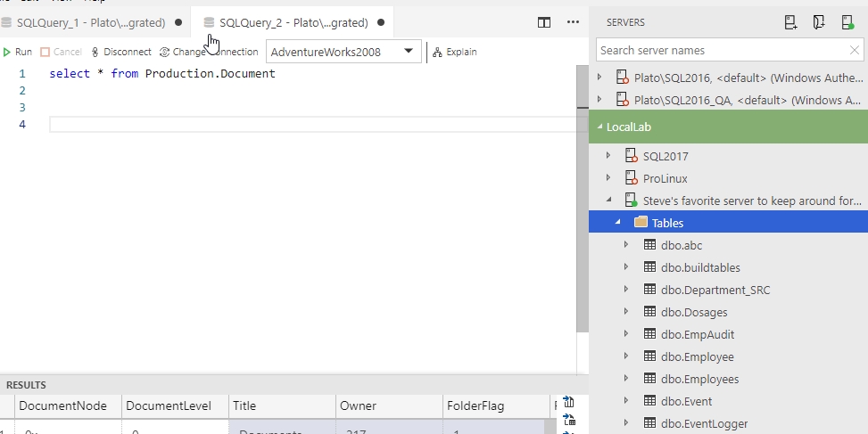Click line number 3 in the gutter
Screen dimensions: 868x434
pyautogui.click(x=22, y=107)
